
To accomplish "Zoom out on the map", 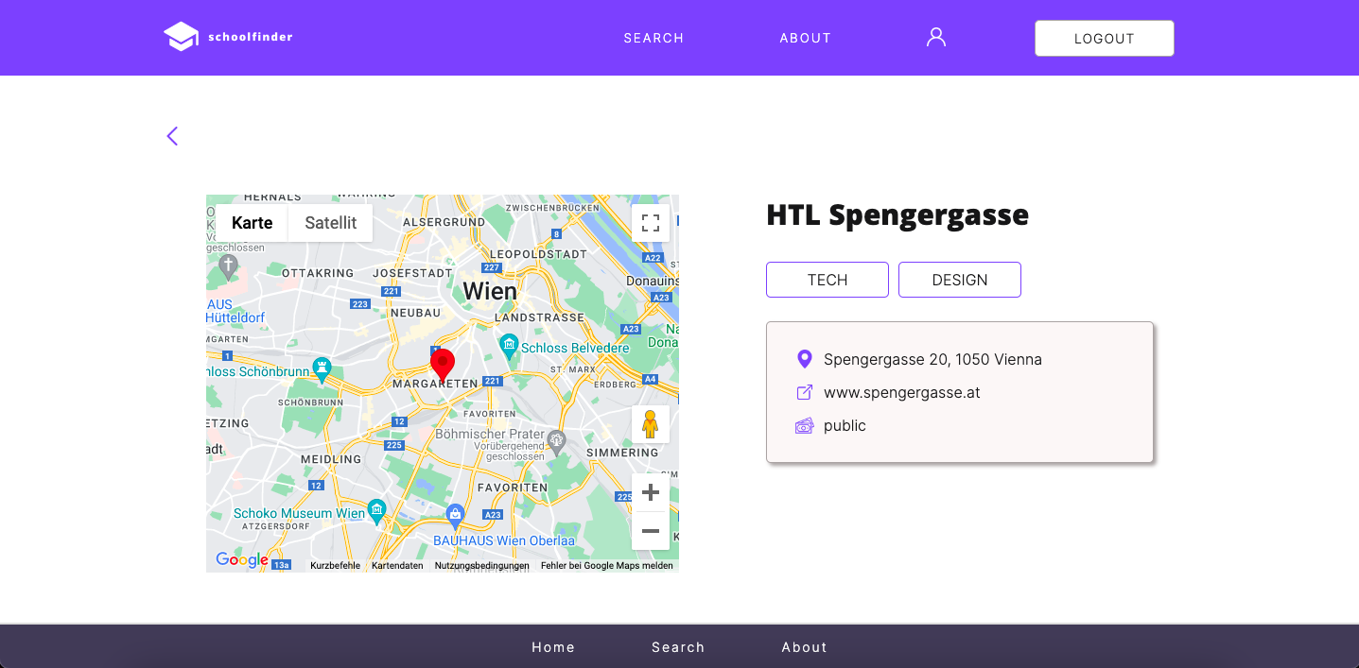I will click(x=651, y=531).
